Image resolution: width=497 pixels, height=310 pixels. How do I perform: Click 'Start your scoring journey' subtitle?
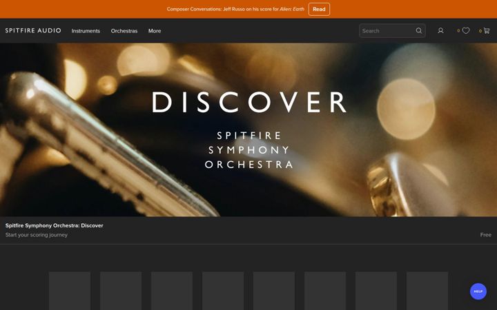click(37, 235)
